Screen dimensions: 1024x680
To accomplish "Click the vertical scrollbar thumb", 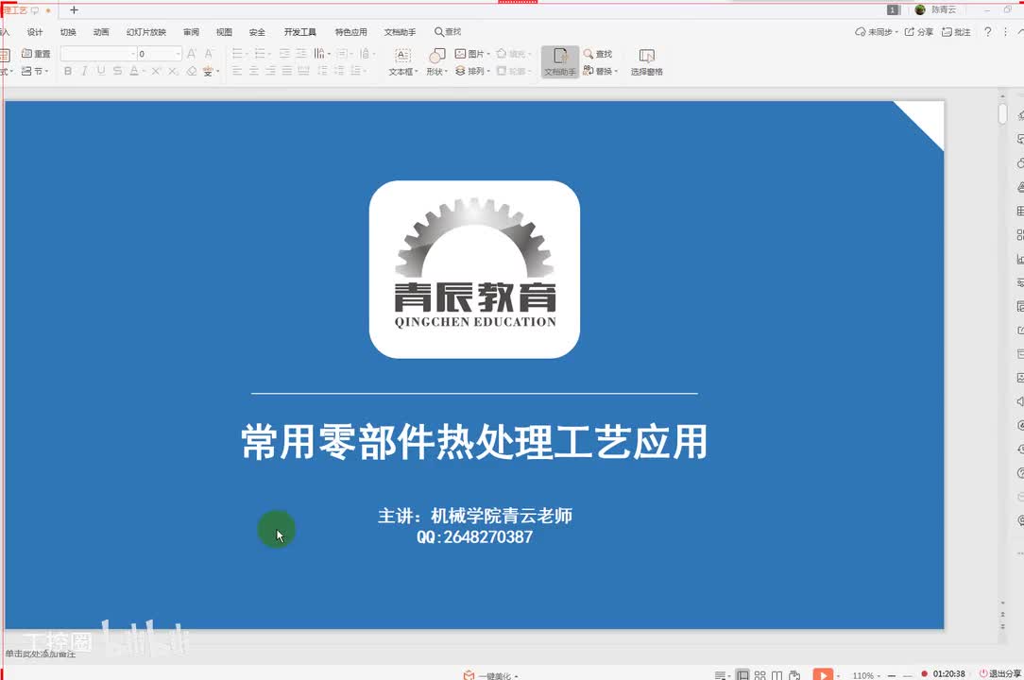I will (x=1002, y=113).
